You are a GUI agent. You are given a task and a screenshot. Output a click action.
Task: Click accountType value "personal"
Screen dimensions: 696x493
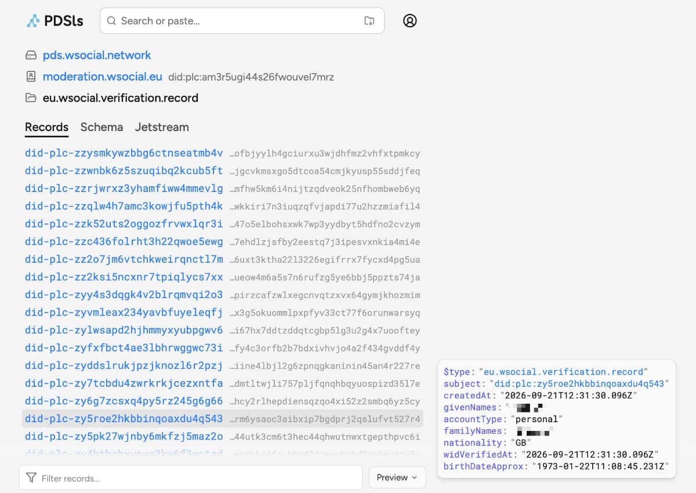(x=536, y=419)
